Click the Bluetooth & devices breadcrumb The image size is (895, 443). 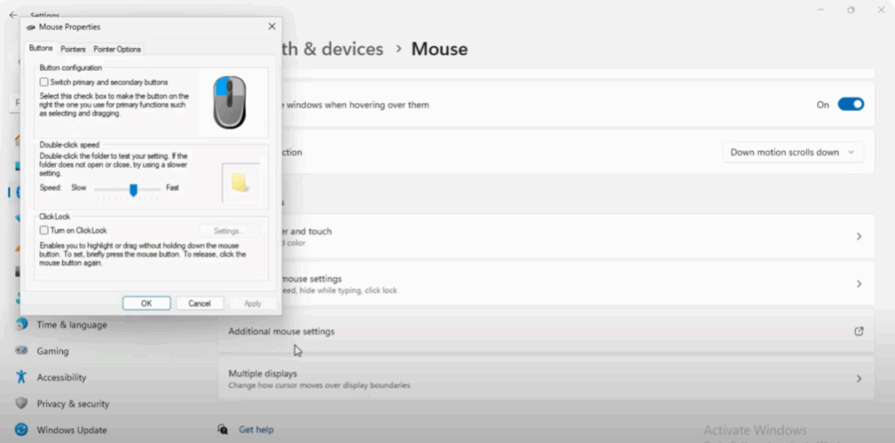(x=332, y=49)
